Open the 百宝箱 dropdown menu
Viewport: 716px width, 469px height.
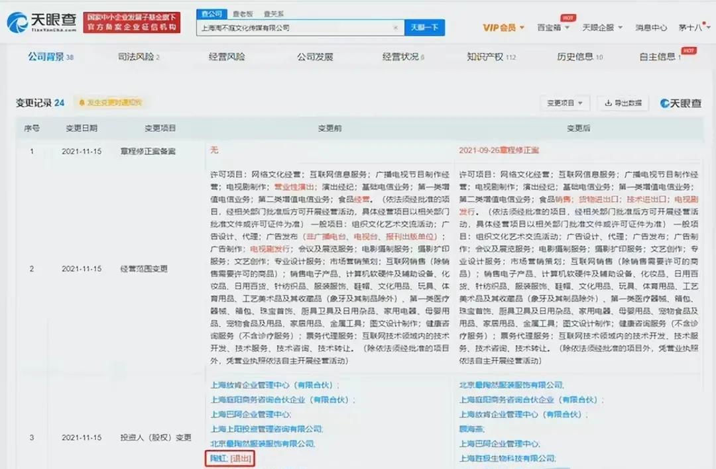click(553, 28)
